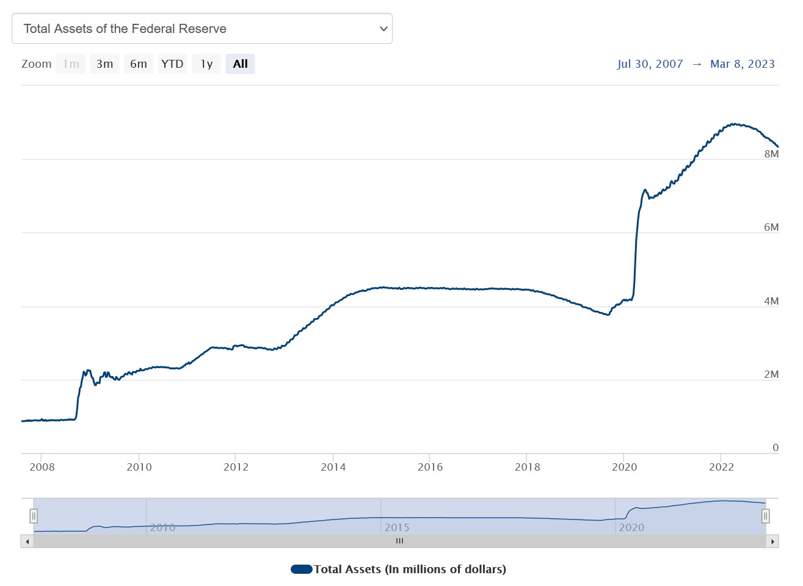Grab the right range handle on the navigator
Screen dimensions: 803x586
(x=765, y=516)
